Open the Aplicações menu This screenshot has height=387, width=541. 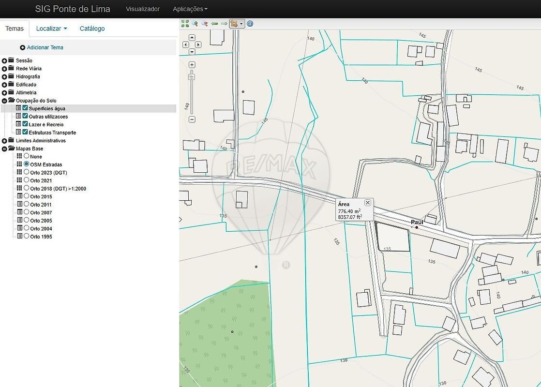point(190,9)
